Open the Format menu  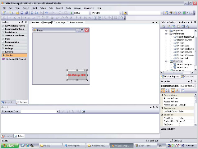59,8
